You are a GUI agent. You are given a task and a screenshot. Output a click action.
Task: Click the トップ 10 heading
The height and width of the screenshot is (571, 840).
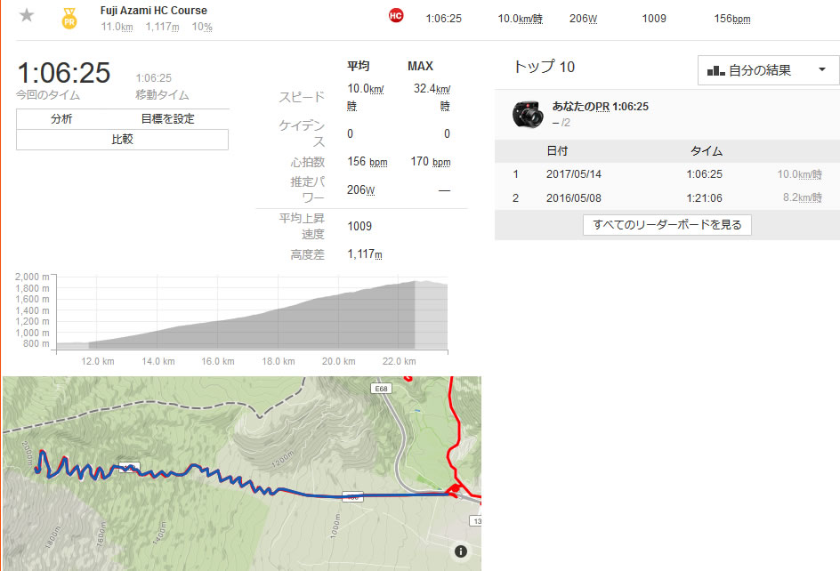[544, 67]
